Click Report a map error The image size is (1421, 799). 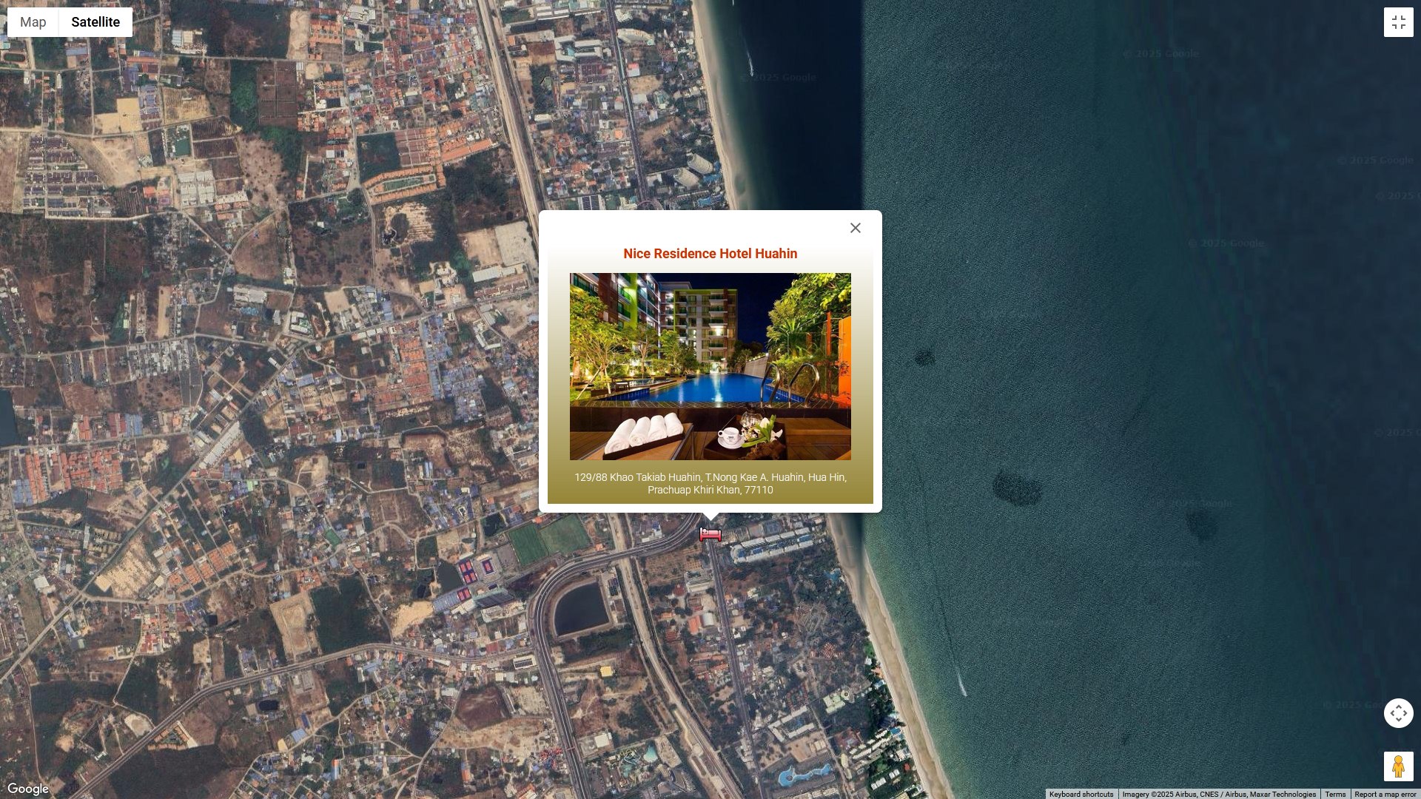click(1385, 794)
